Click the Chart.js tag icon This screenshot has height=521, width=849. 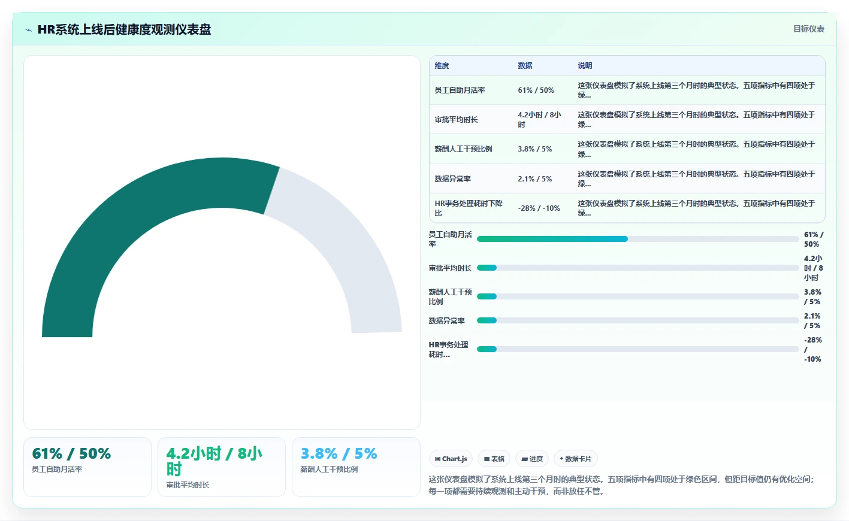(x=438, y=459)
